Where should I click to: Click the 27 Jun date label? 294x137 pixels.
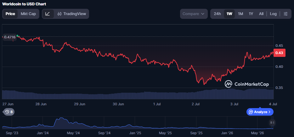coord(8,104)
